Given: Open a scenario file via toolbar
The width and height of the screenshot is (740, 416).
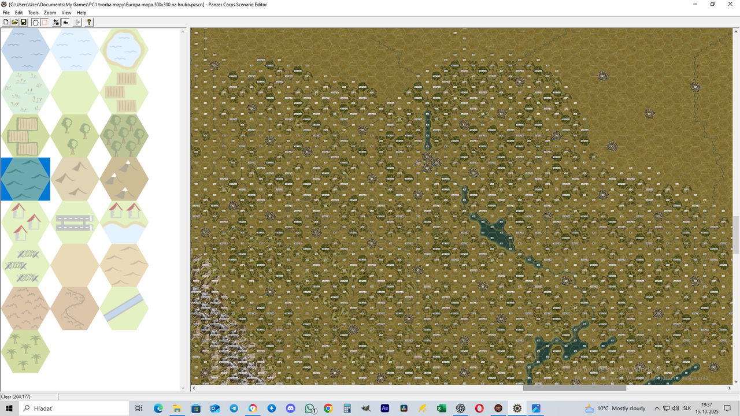Looking at the screenshot, I should coord(15,22).
